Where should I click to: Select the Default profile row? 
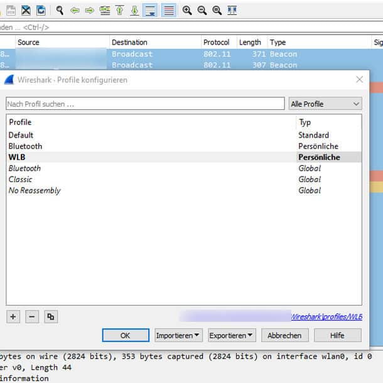pyautogui.click(x=184, y=135)
